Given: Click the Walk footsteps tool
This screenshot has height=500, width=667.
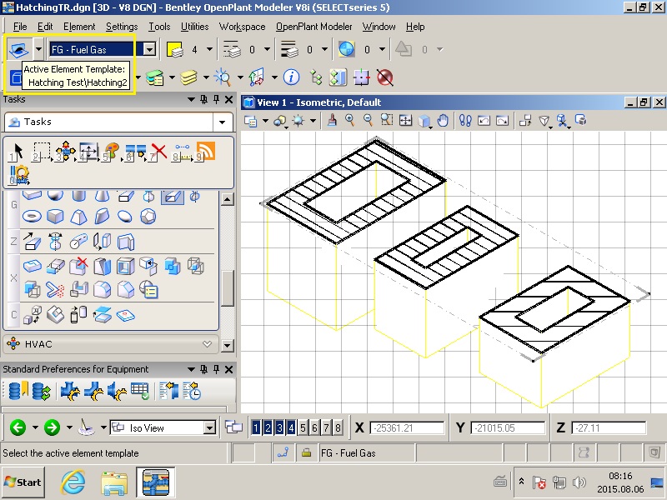Looking at the screenshot, I should coord(465,121).
